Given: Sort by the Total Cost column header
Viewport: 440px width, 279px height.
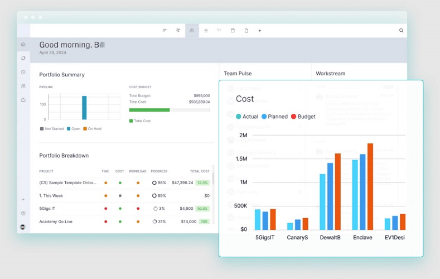Looking at the screenshot, I should click(x=199, y=171).
